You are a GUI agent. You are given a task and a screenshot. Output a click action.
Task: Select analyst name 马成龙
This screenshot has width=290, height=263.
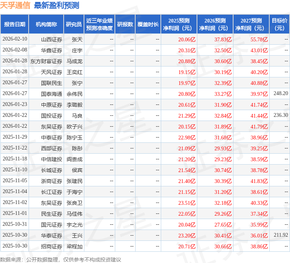[75, 61]
